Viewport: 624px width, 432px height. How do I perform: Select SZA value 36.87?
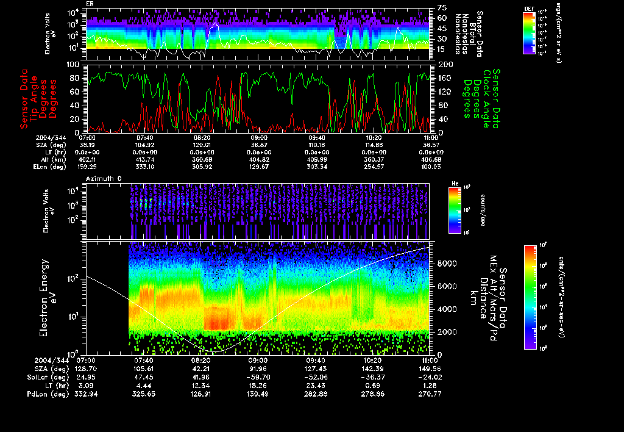click(258, 145)
